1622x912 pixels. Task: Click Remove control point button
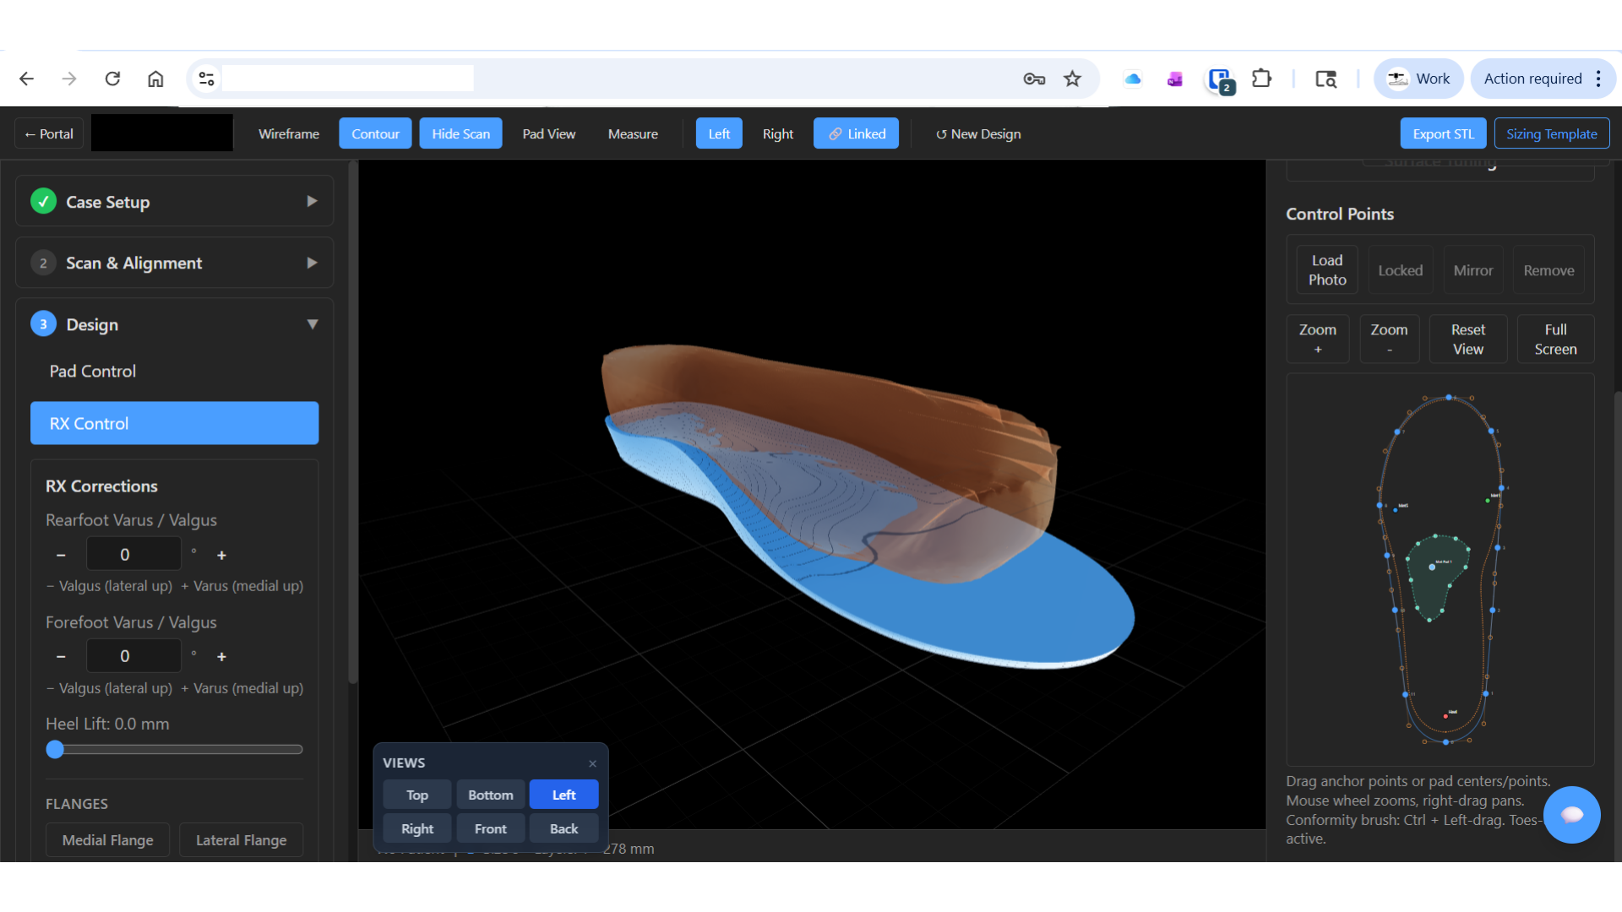tap(1549, 270)
